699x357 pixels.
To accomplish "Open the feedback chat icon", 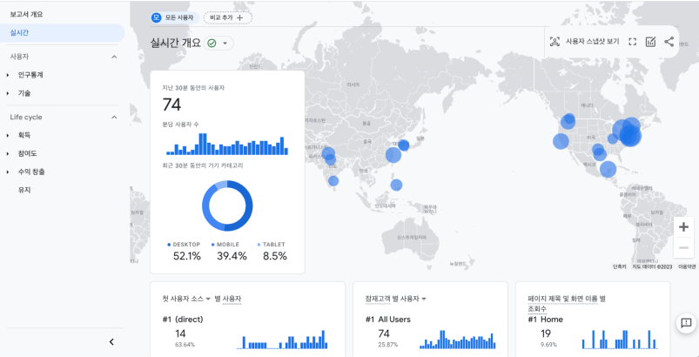I will click(x=686, y=323).
